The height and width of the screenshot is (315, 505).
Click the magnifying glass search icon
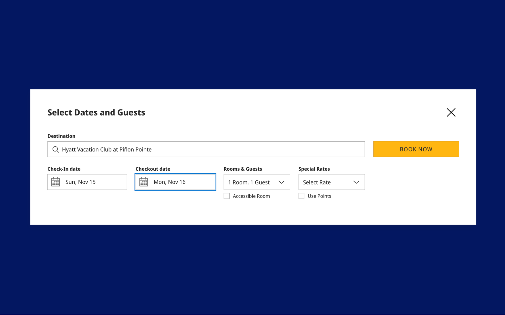click(56, 149)
